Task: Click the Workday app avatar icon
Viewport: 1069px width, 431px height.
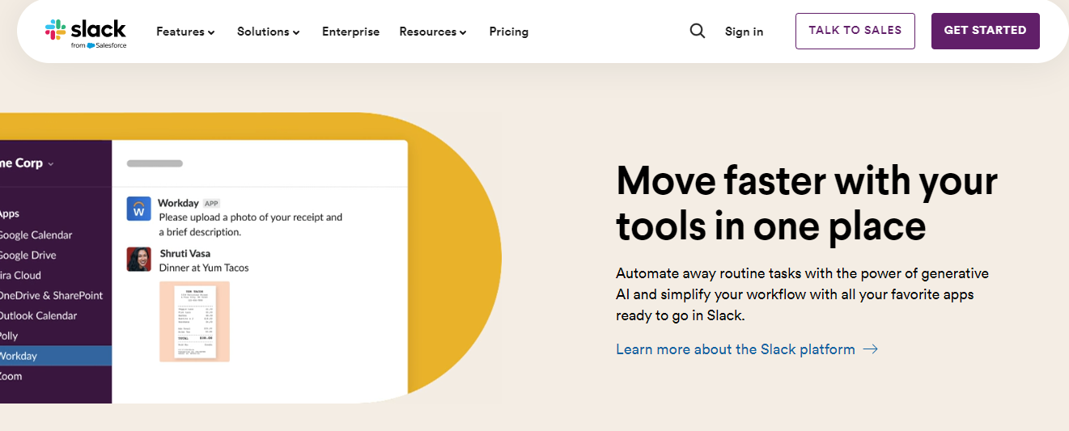Action: coord(139,209)
